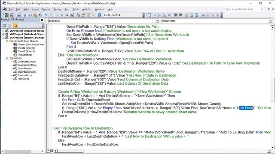Run the macro with the green play icon

(57, 15)
